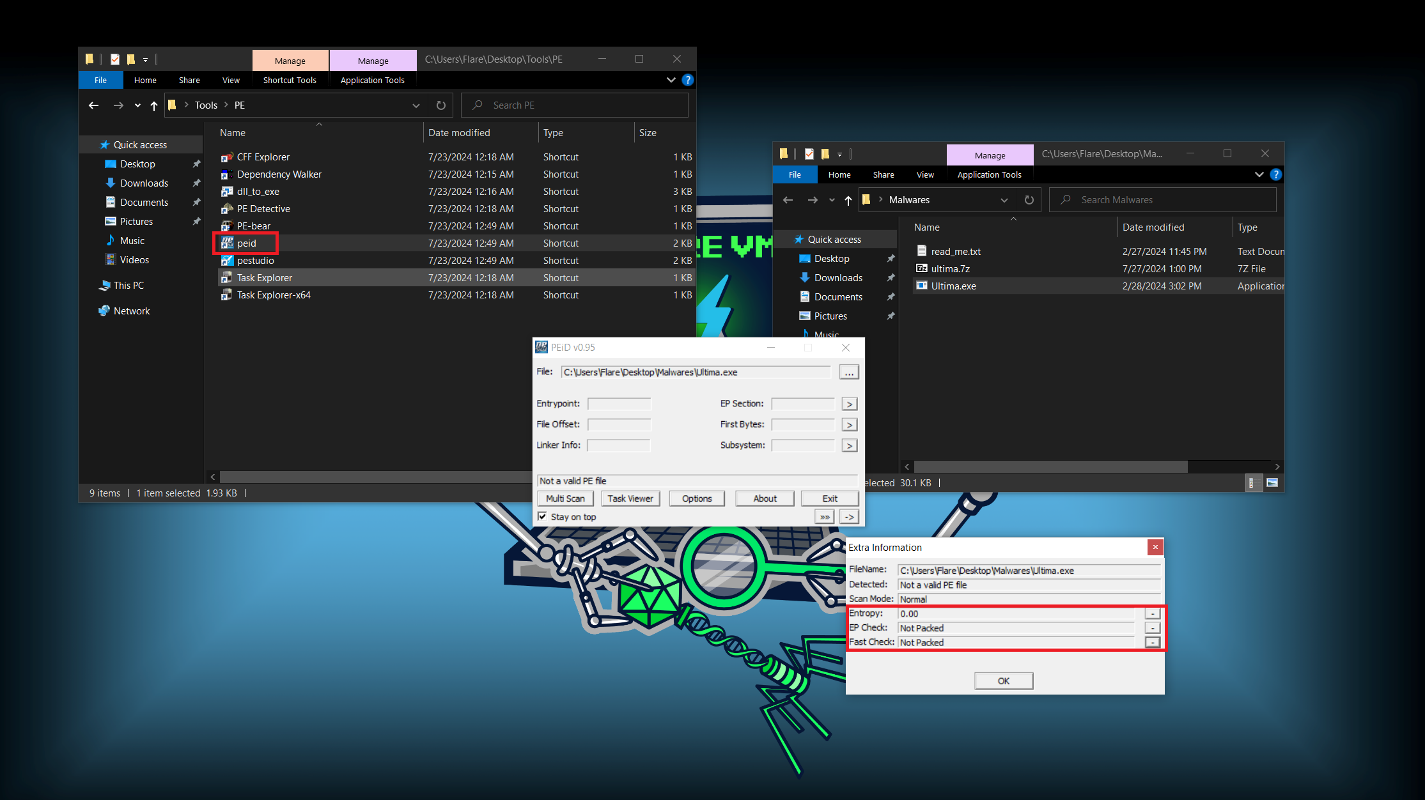Open the CFF Explorer shortcut icon

[x=227, y=157]
